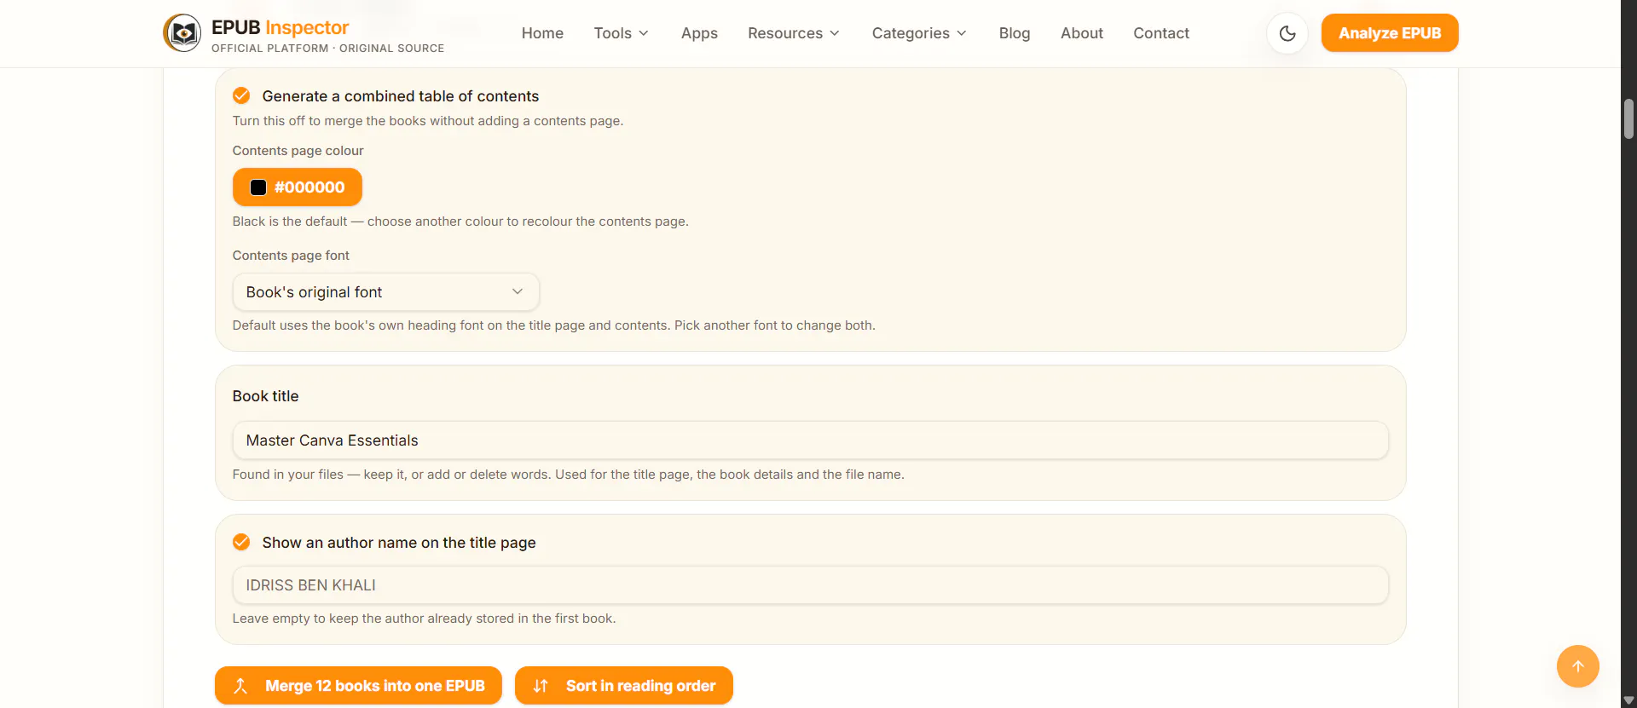The width and height of the screenshot is (1637, 708).
Task: Click Sort in reading order button
Action: coord(624,686)
